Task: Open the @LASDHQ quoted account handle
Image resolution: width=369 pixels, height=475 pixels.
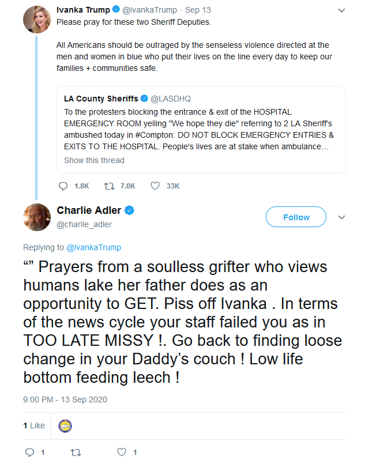Action: [171, 99]
